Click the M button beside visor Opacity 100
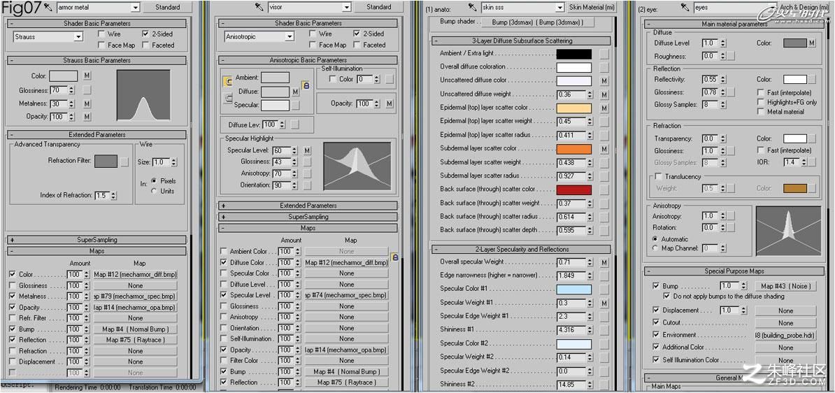 (390, 103)
